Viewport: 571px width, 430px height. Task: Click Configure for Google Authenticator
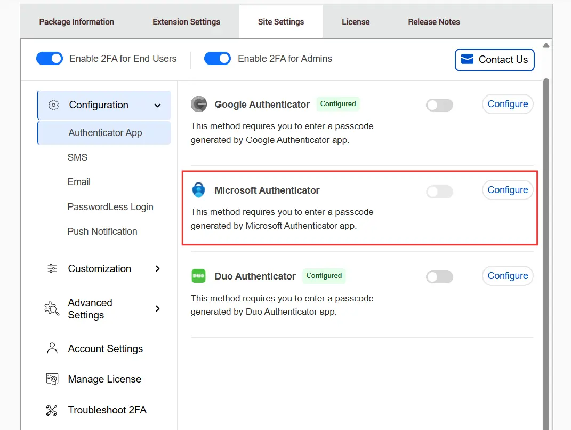point(508,104)
